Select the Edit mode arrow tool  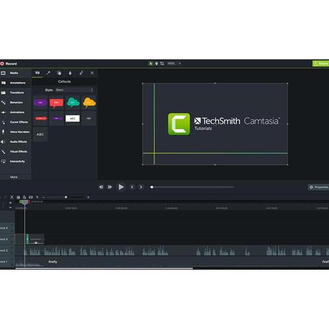point(151,64)
